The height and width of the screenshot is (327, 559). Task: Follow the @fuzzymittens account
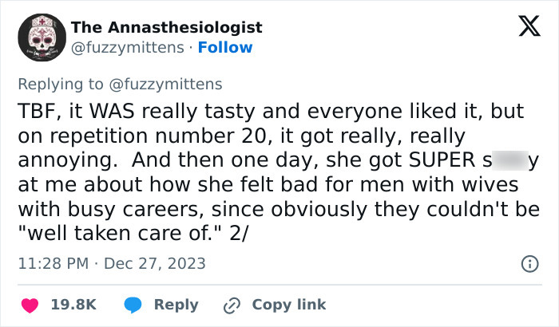point(224,48)
